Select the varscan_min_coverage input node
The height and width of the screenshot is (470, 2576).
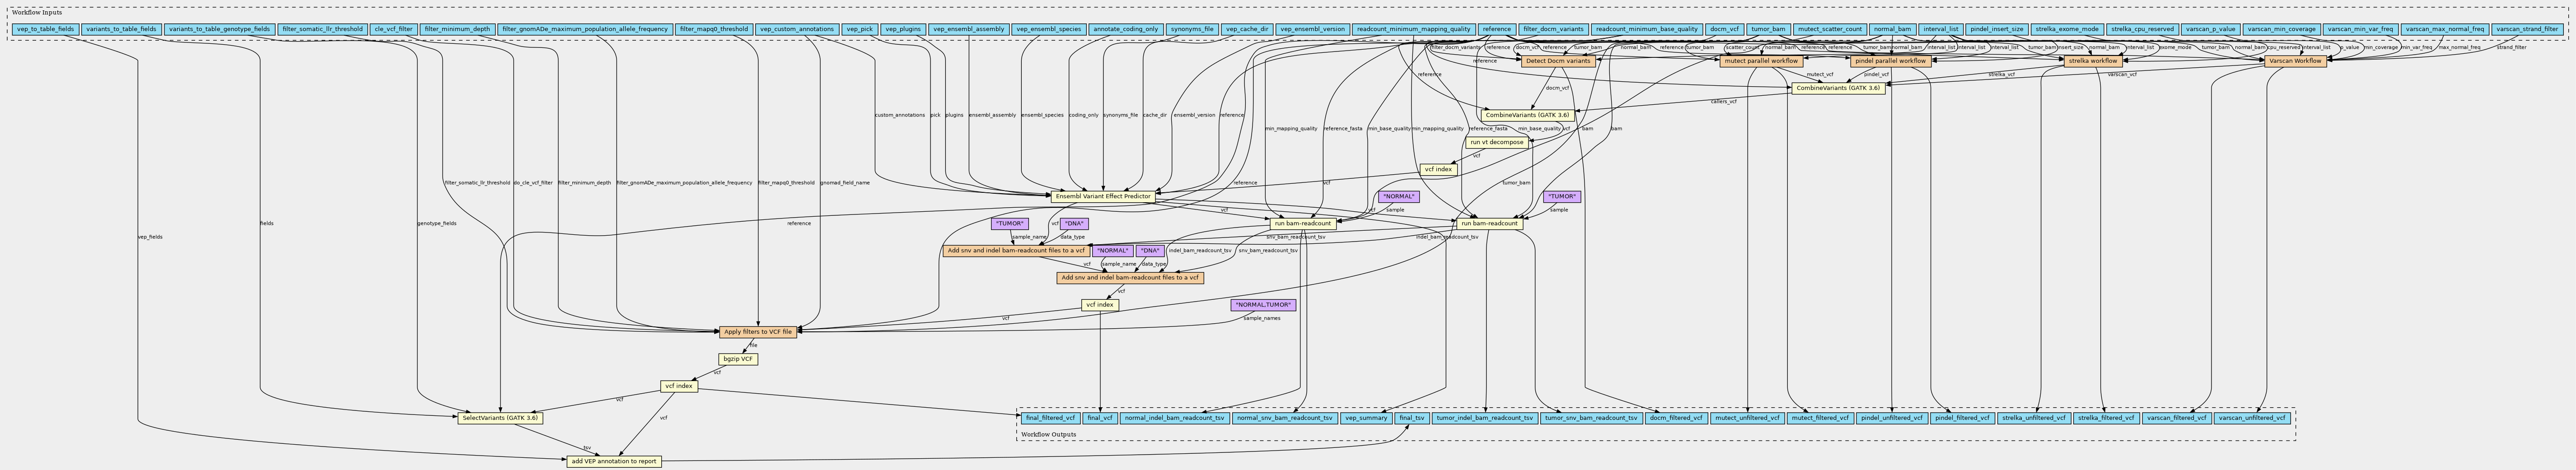2281,29
